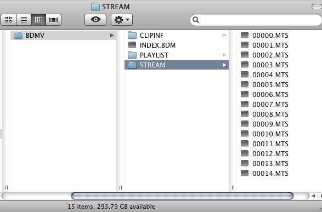The width and height of the screenshot is (322, 212).
Task: Click the BDMV folder icon
Action: point(18,35)
